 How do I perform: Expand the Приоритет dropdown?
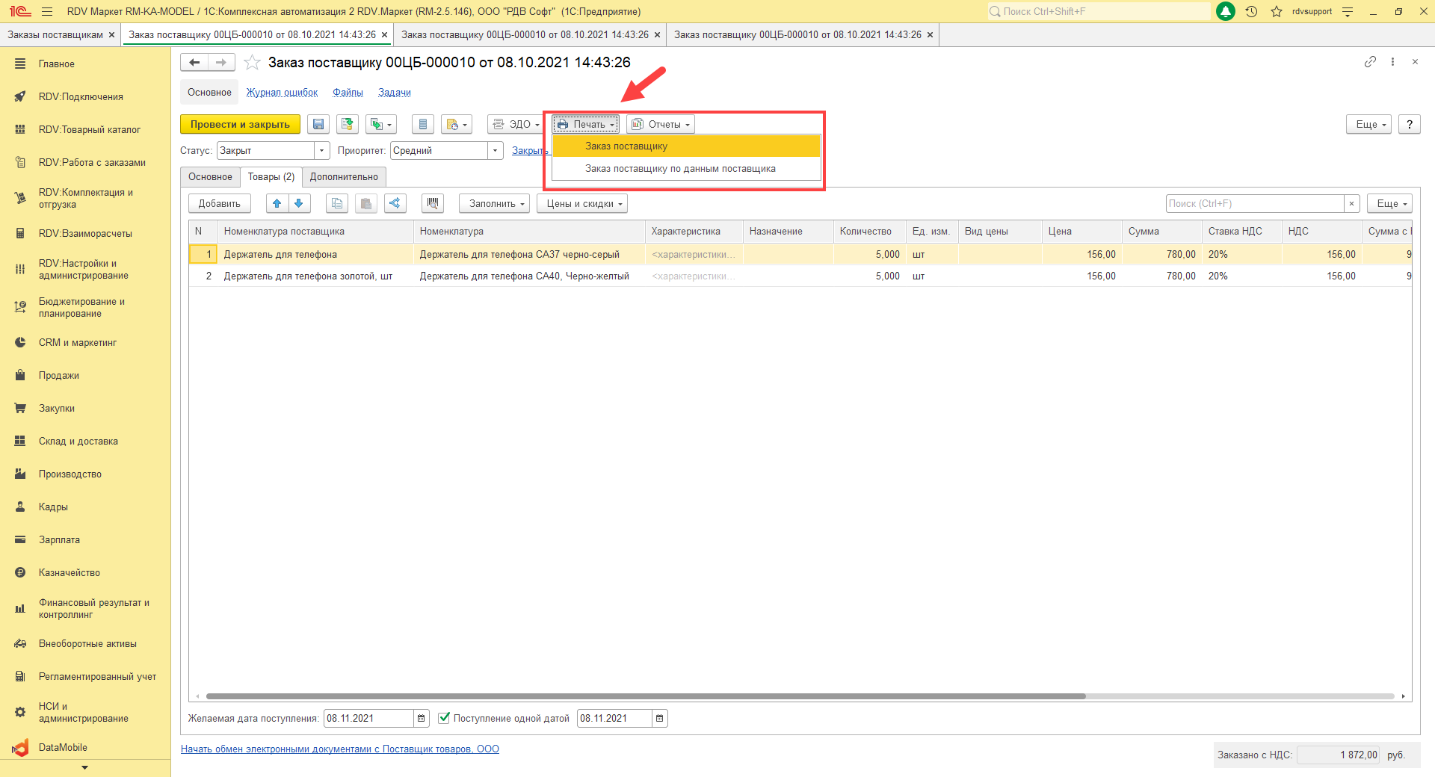pyautogui.click(x=495, y=151)
